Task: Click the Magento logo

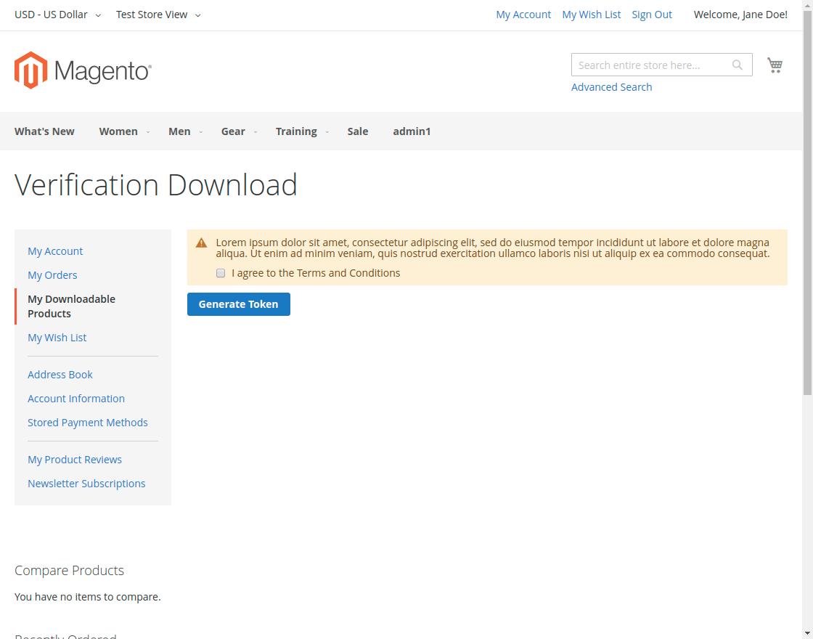Action: click(x=83, y=70)
